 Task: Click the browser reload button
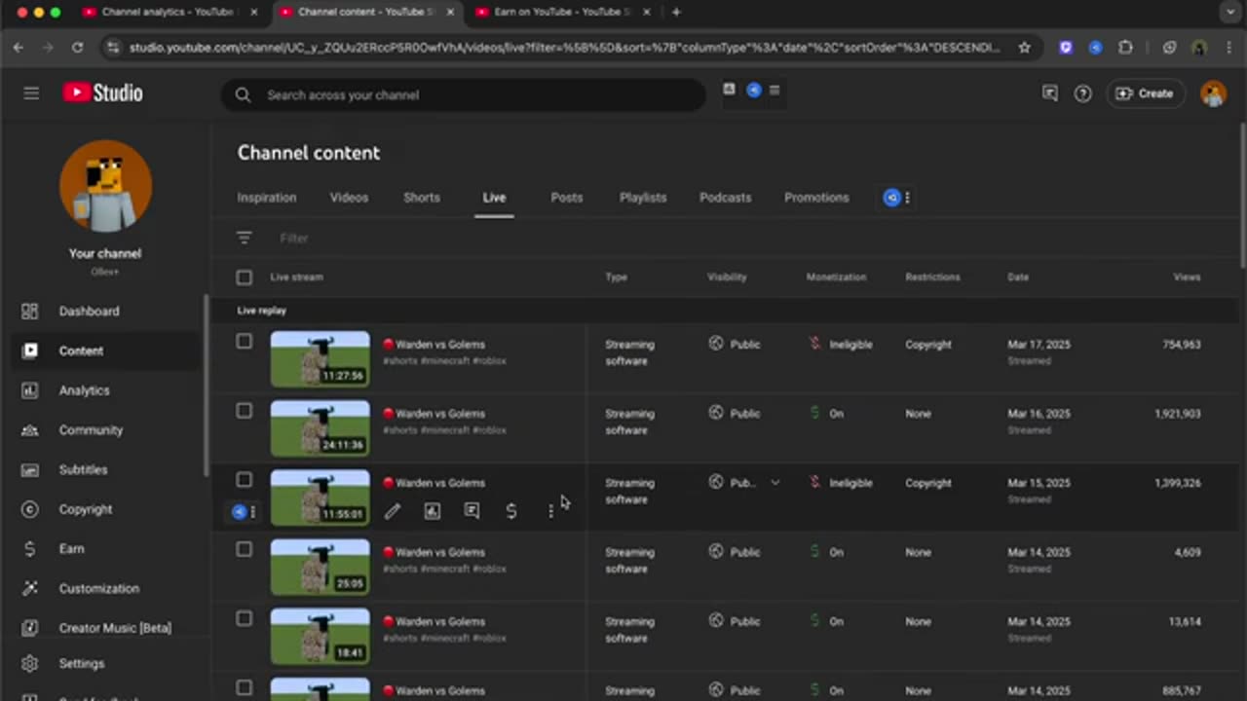77,47
